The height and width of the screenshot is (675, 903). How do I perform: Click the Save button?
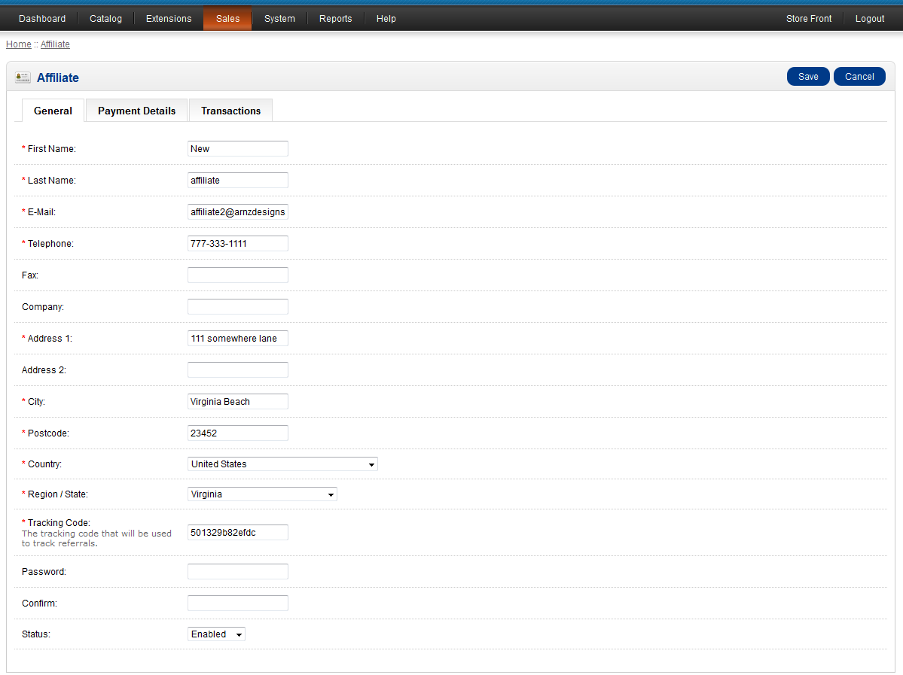pyautogui.click(x=808, y=77)
